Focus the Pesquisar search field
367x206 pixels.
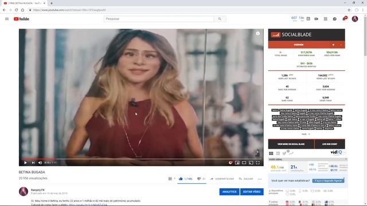click(159, 19)
